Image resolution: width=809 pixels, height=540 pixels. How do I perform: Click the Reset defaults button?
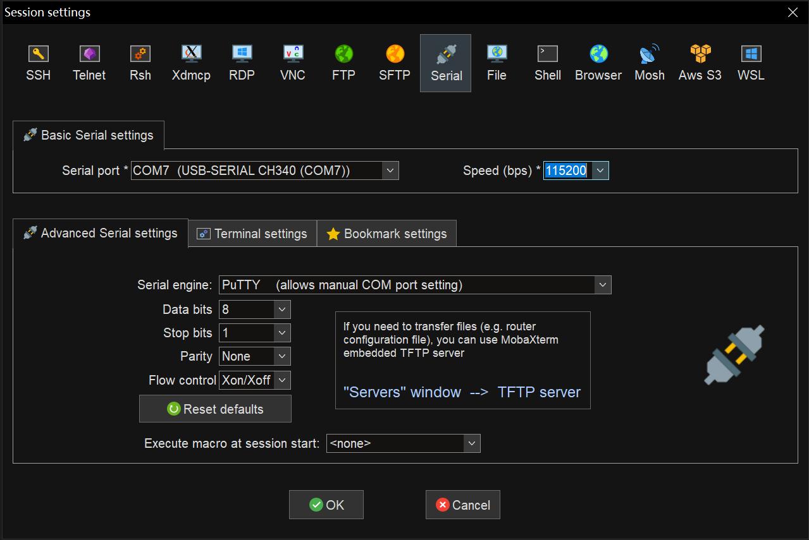(x=215, y=409)
